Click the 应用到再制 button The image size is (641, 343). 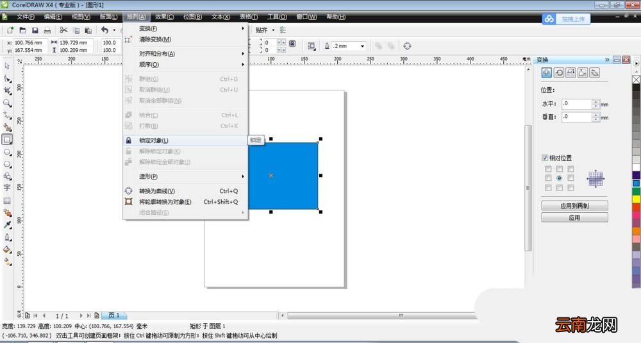point(574,206)
